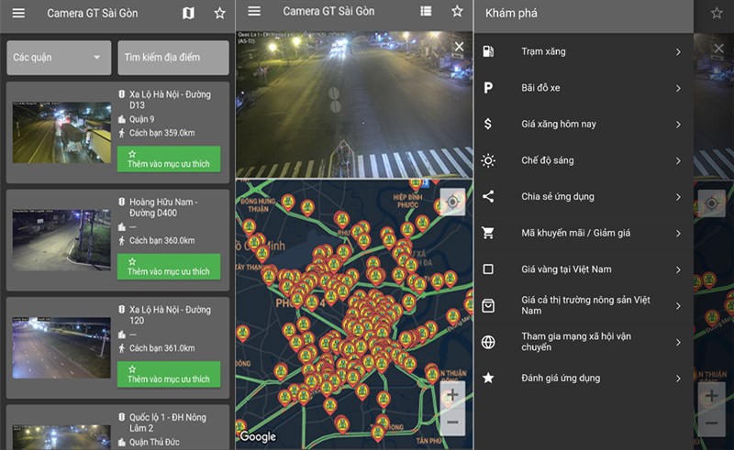Add Xa Lộ Hà Nội - Đường 120 to favorites

[x=169, y=374]
